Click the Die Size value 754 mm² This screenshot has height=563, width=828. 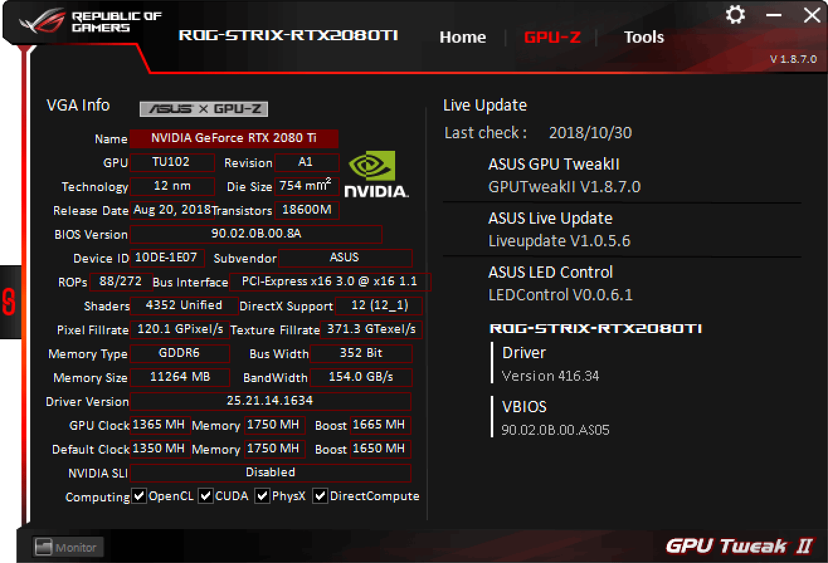pos(307,186)
